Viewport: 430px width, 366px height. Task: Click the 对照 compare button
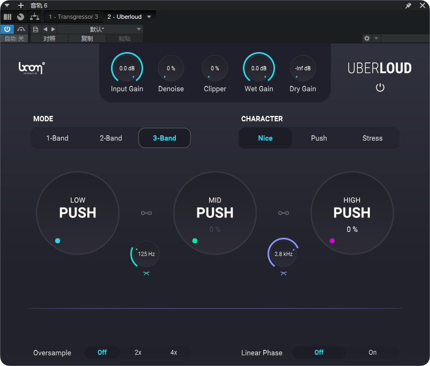pos(49,39)
